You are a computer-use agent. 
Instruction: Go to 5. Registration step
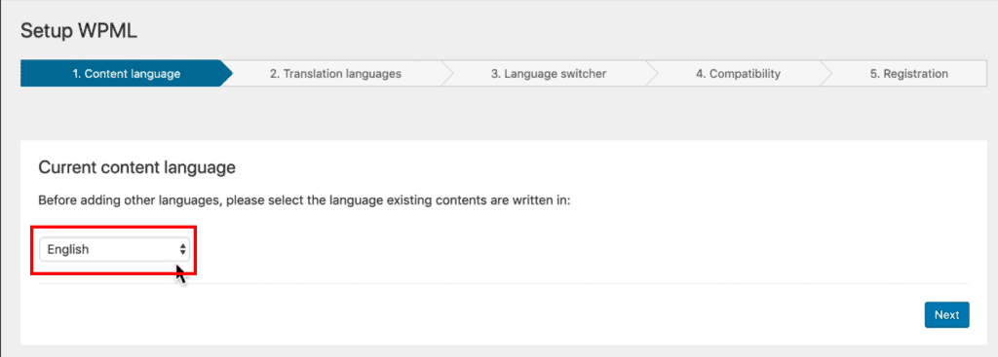(x=909, y=74)
